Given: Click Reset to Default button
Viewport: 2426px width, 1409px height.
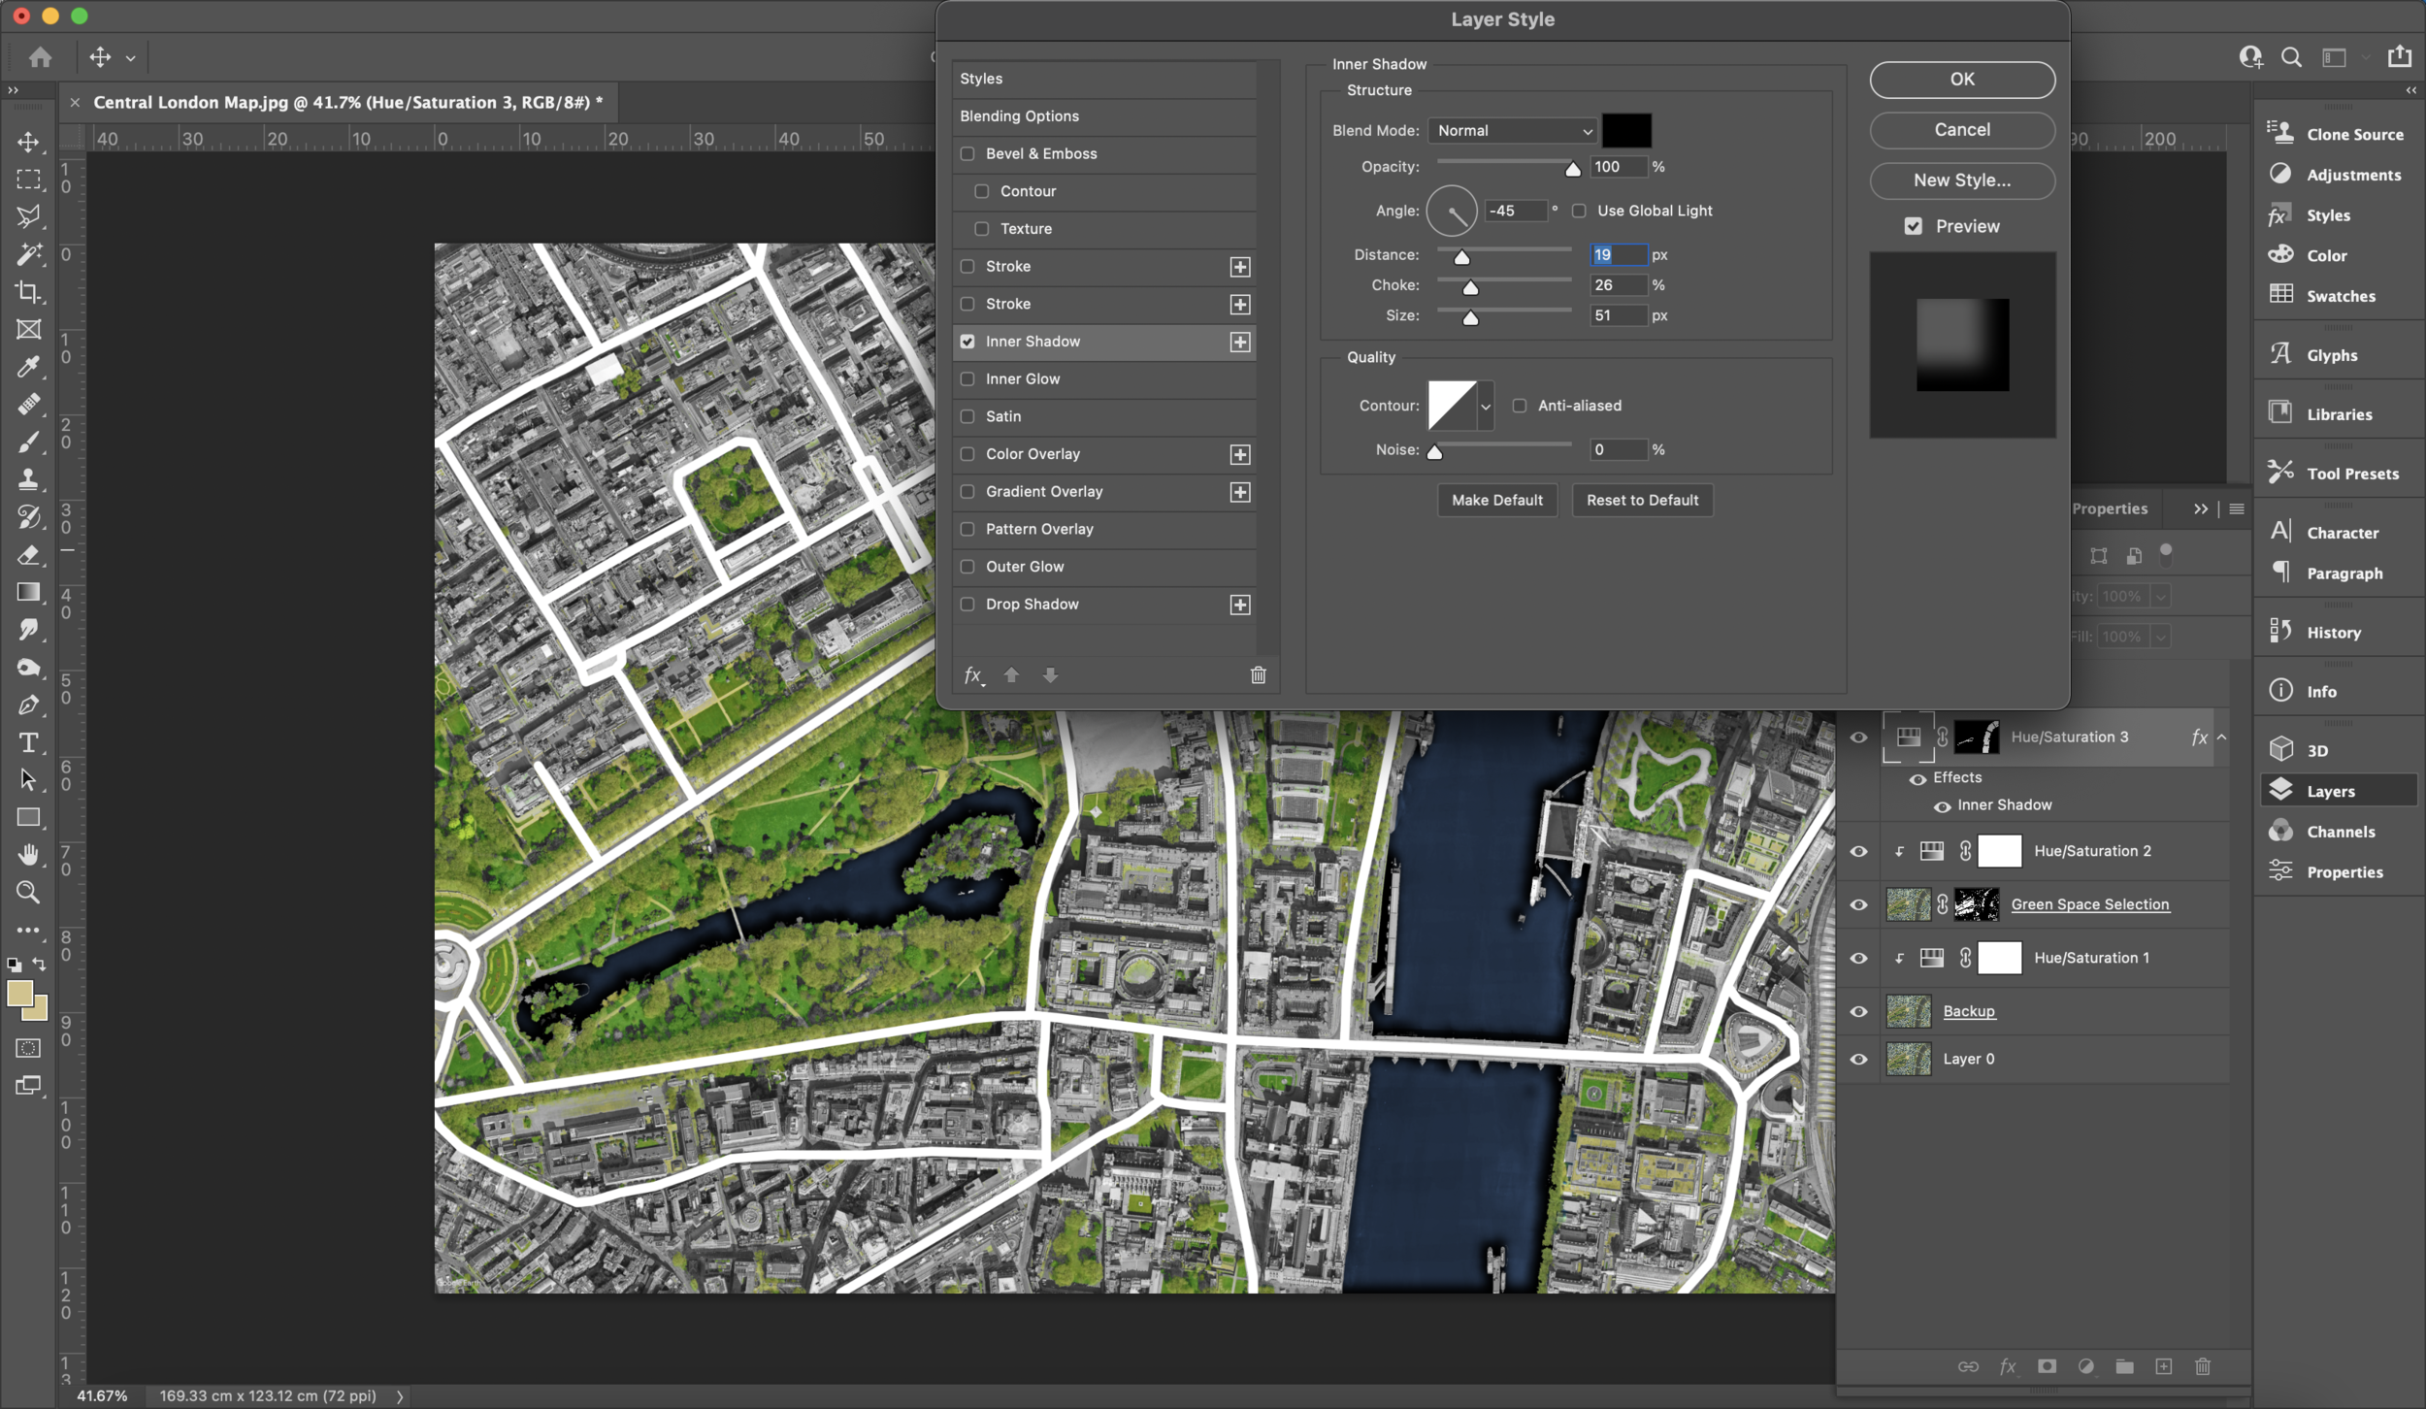Looking at the screenshot, I should [1642, 501].
